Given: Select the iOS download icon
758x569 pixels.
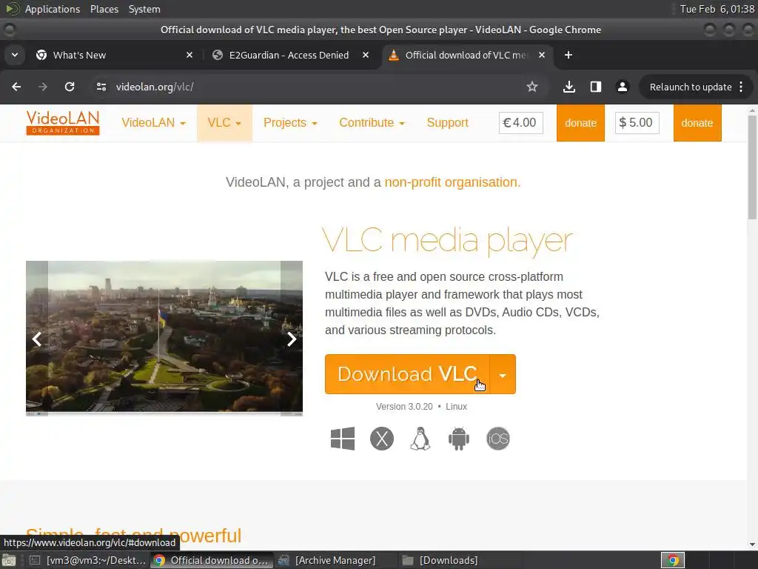Looking at the screenshot, I should (x=497, y=439).
